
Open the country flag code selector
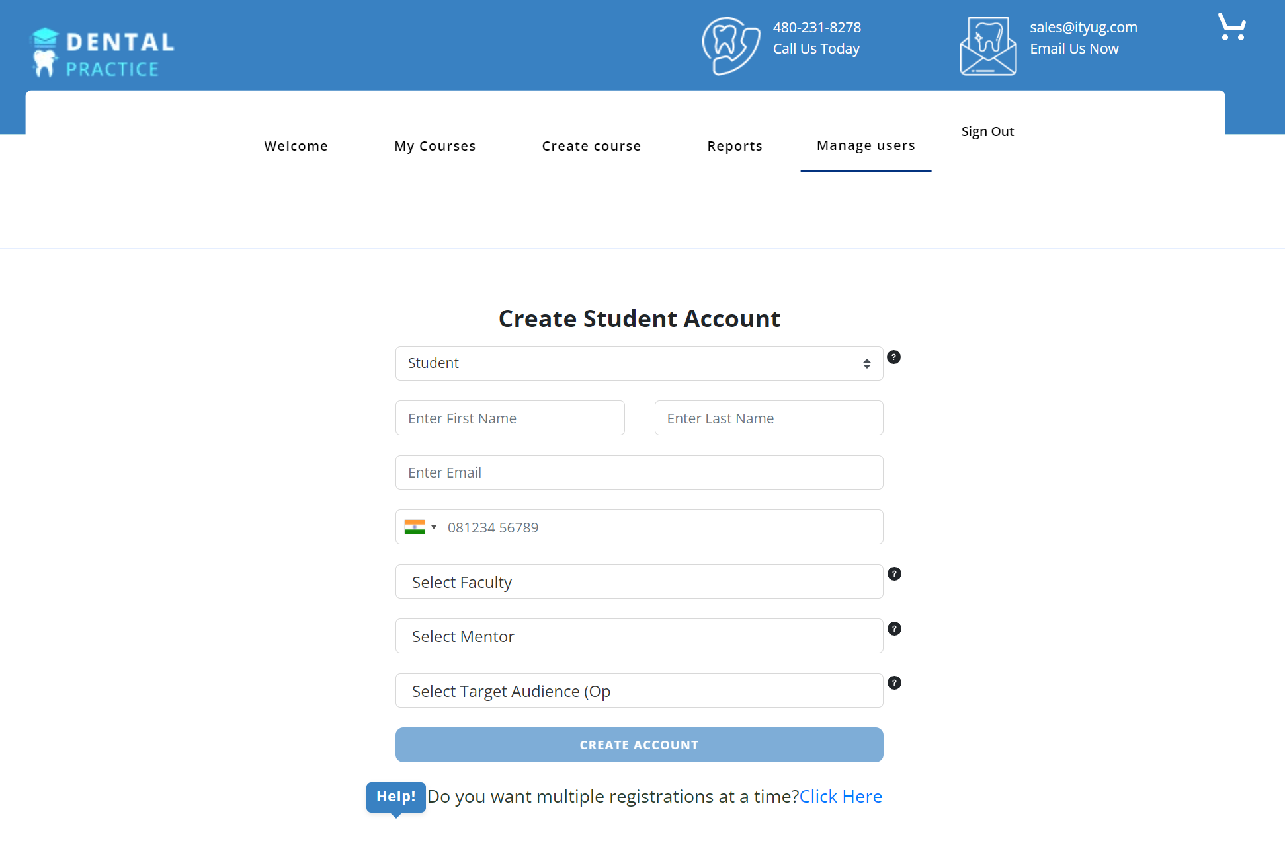pyautogui.click(x=421, y=527)
